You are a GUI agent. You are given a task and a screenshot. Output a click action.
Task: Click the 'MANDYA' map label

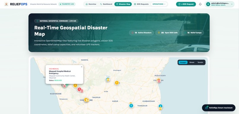pos(85,60)
